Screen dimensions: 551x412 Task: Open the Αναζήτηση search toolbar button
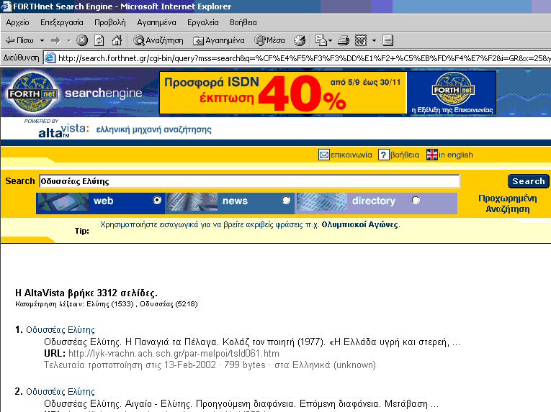tap(158, 41)
